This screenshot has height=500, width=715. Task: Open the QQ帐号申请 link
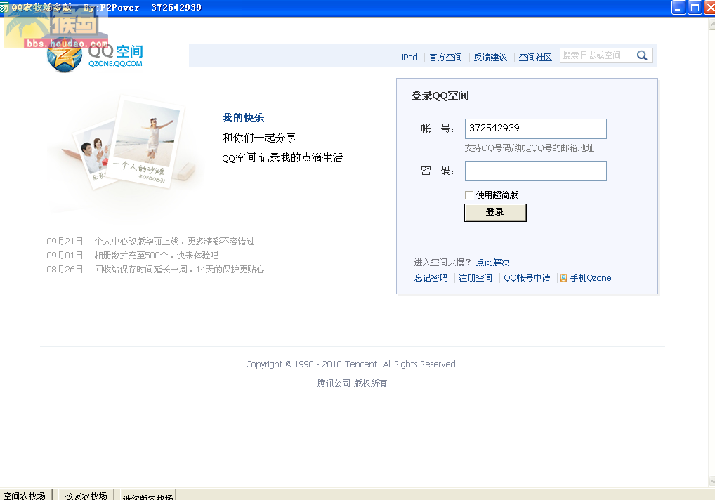tap(527, 278)
